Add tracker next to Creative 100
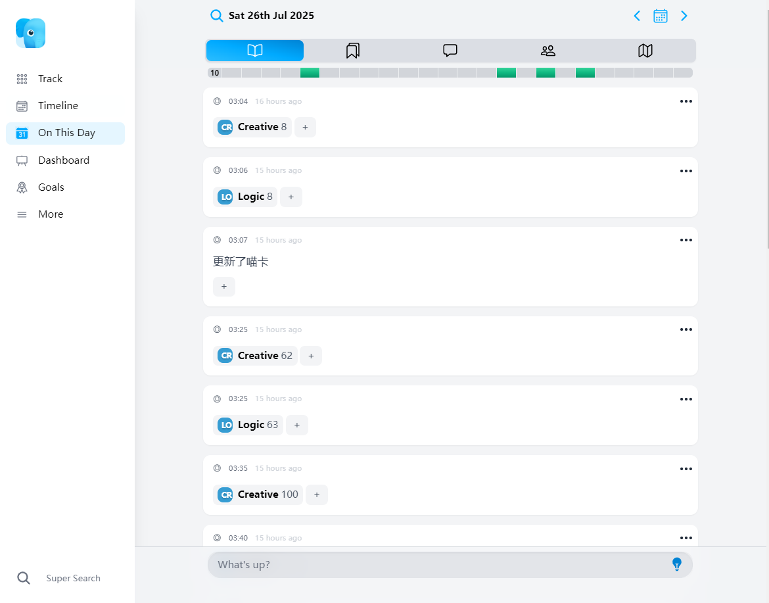 317,494
